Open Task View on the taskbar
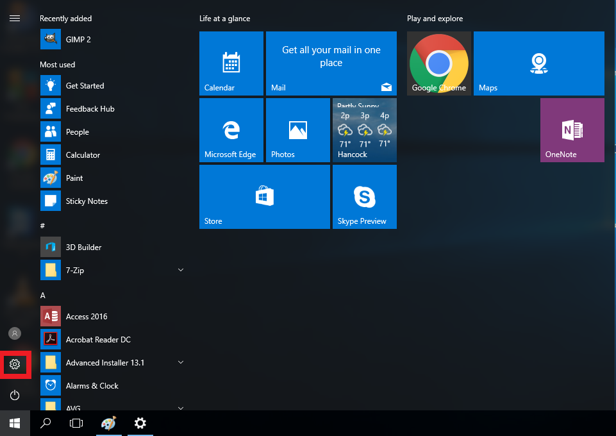Image resolution: width=616 pixels, height=436 pixels. (76, 423)
